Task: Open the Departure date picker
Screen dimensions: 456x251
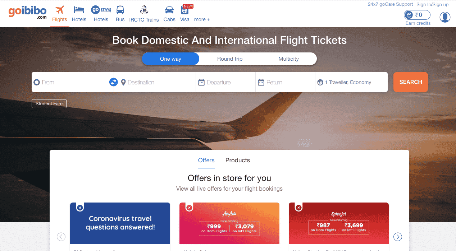Action: [x=219, y=82]
